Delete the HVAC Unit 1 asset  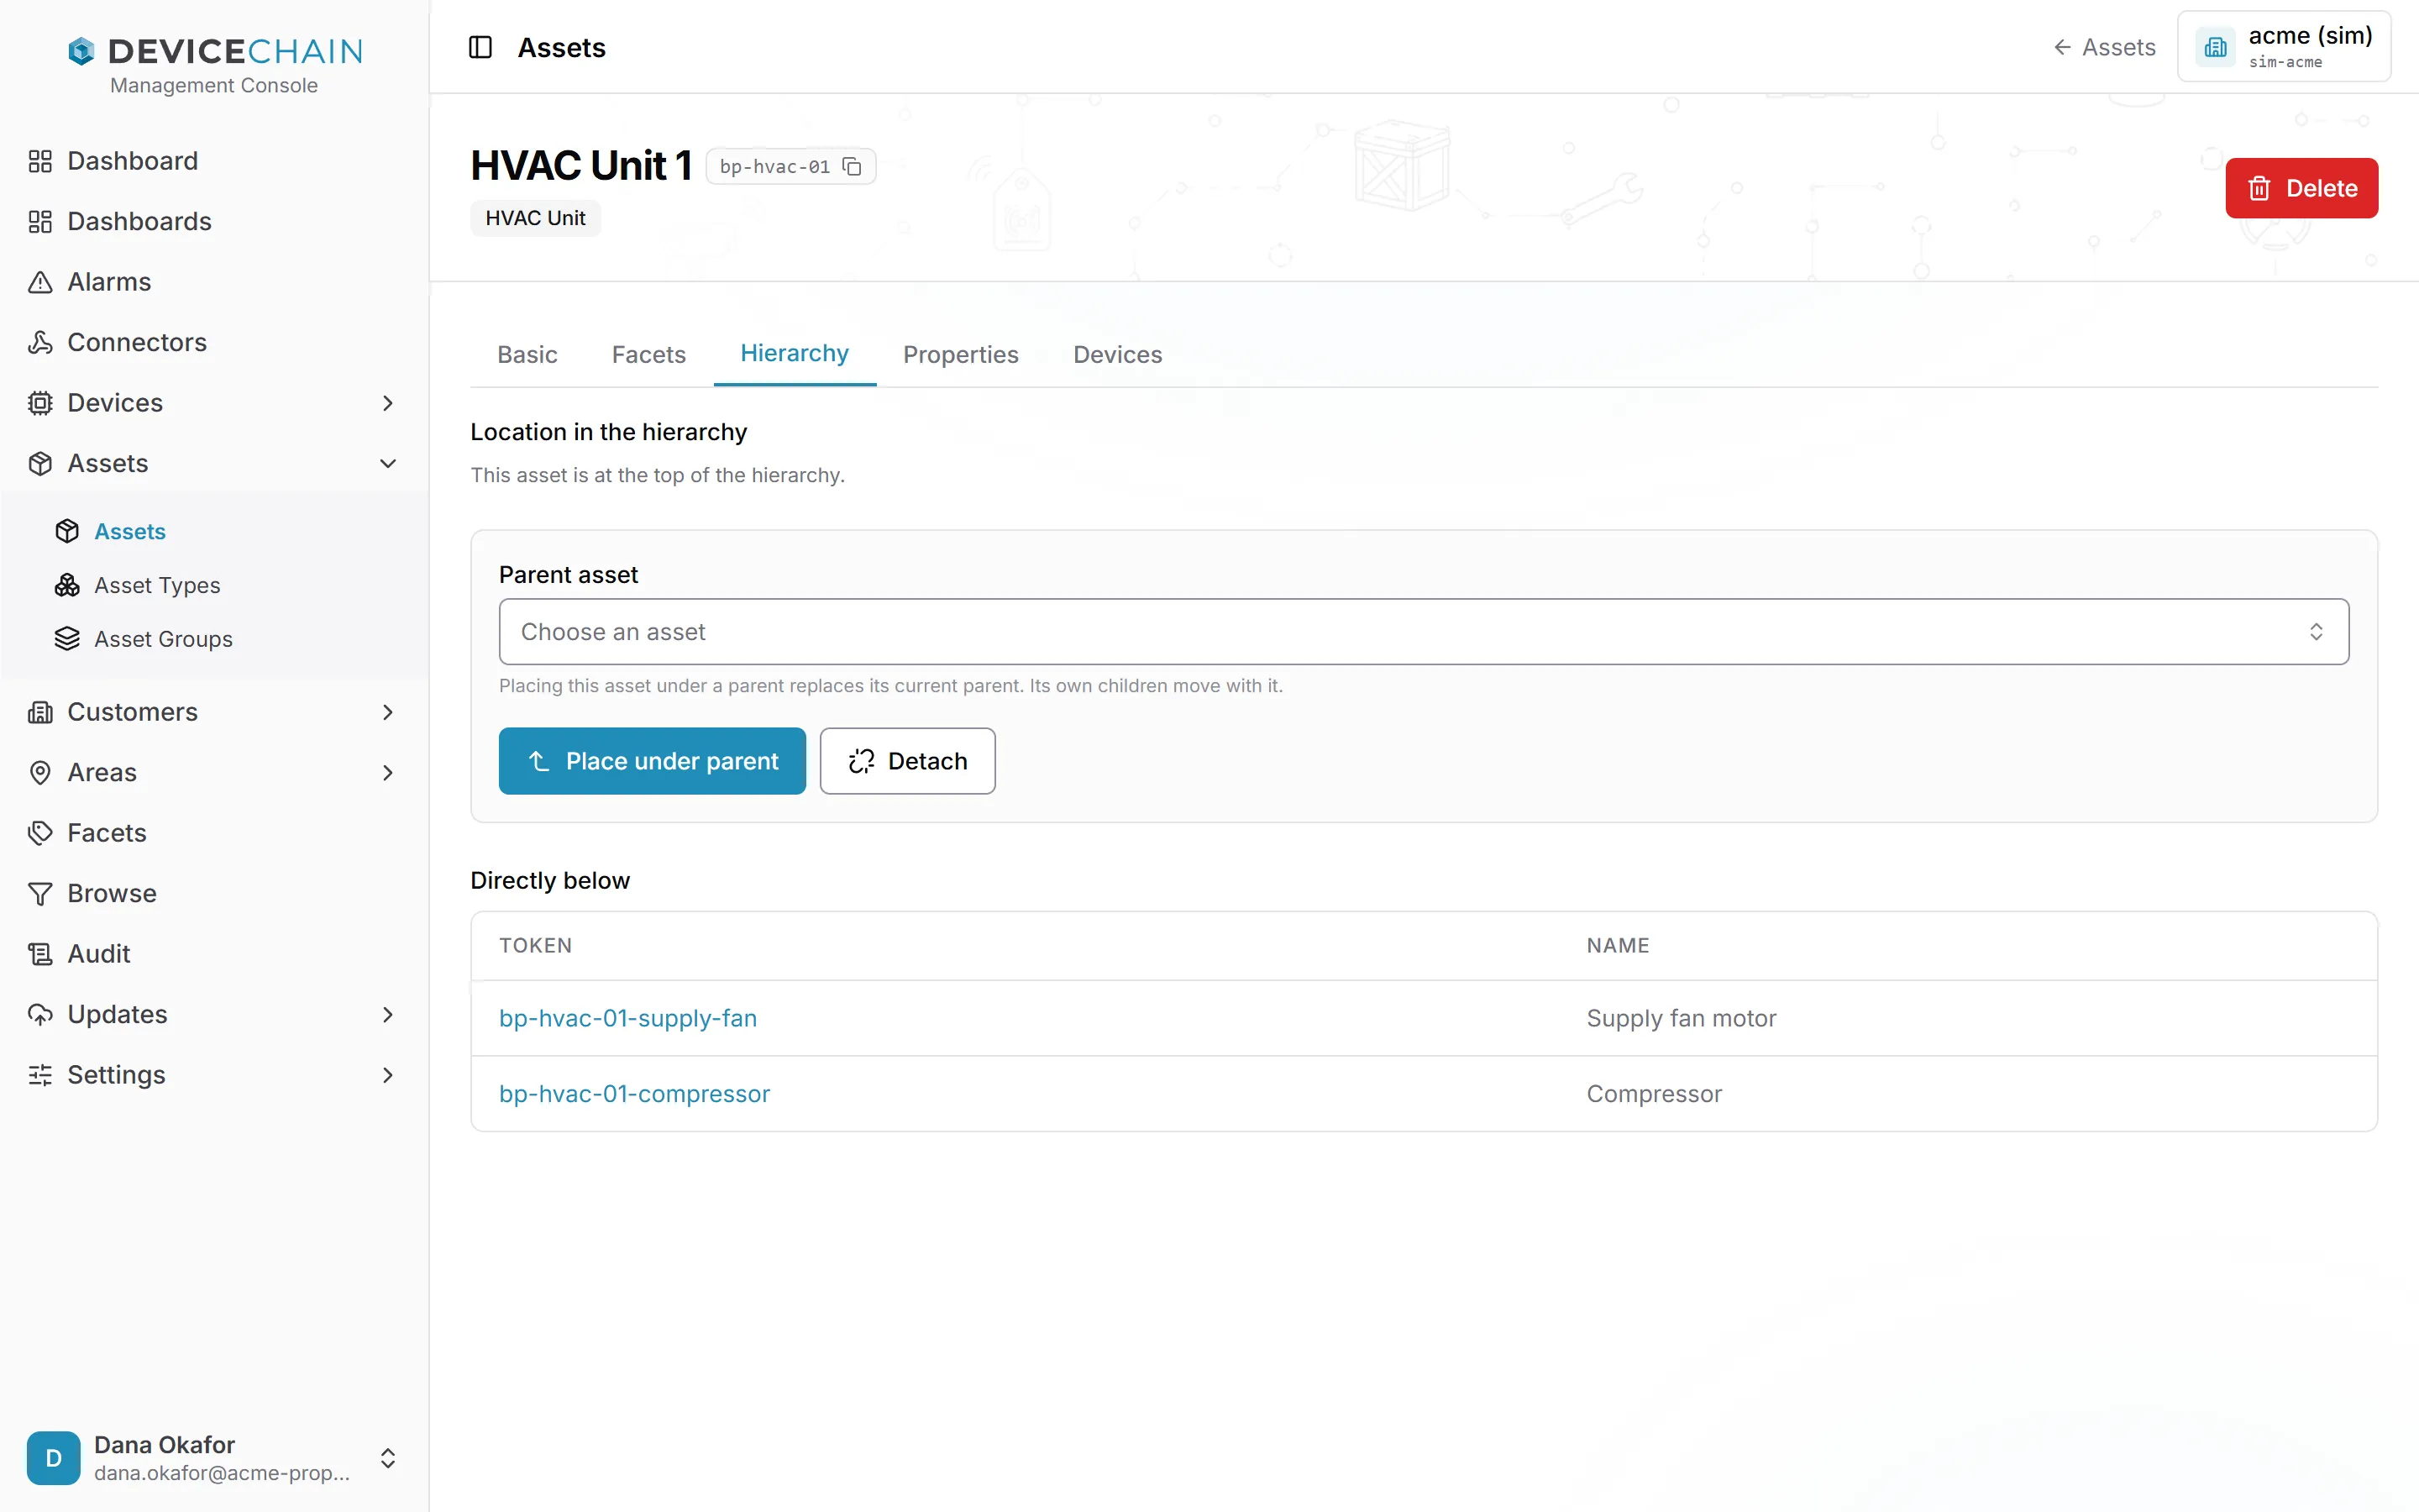click(2301, 188)
